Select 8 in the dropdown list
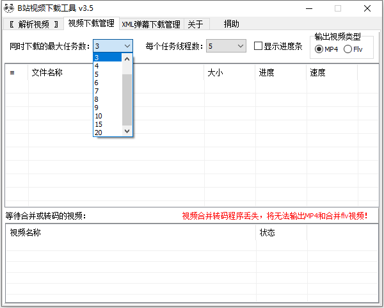Viewport: 384px width, 308px height. (108, 99)
